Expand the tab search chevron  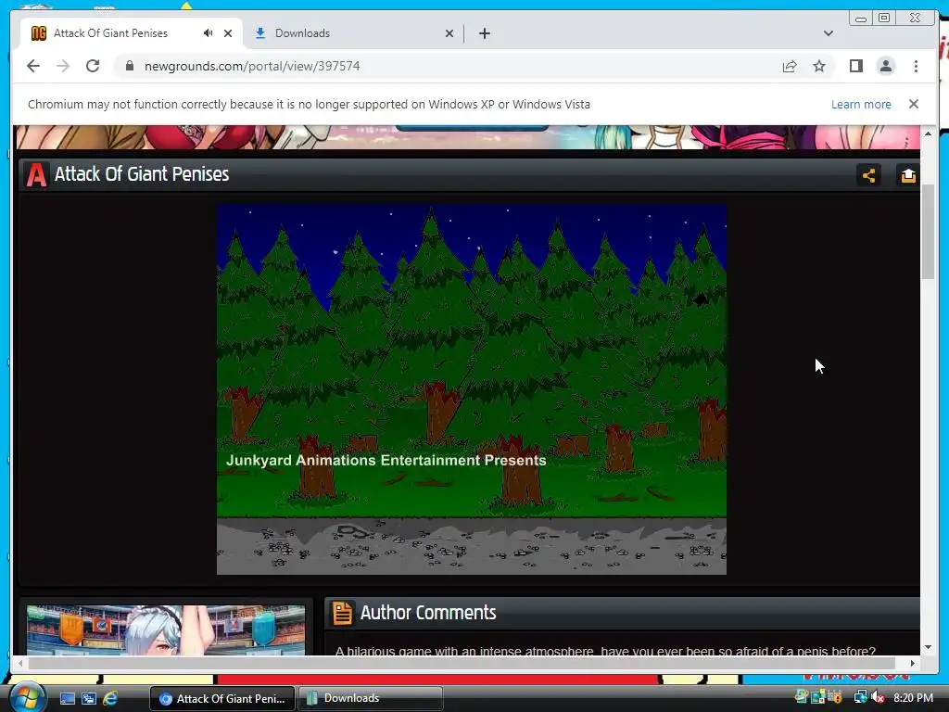[828, 33]
